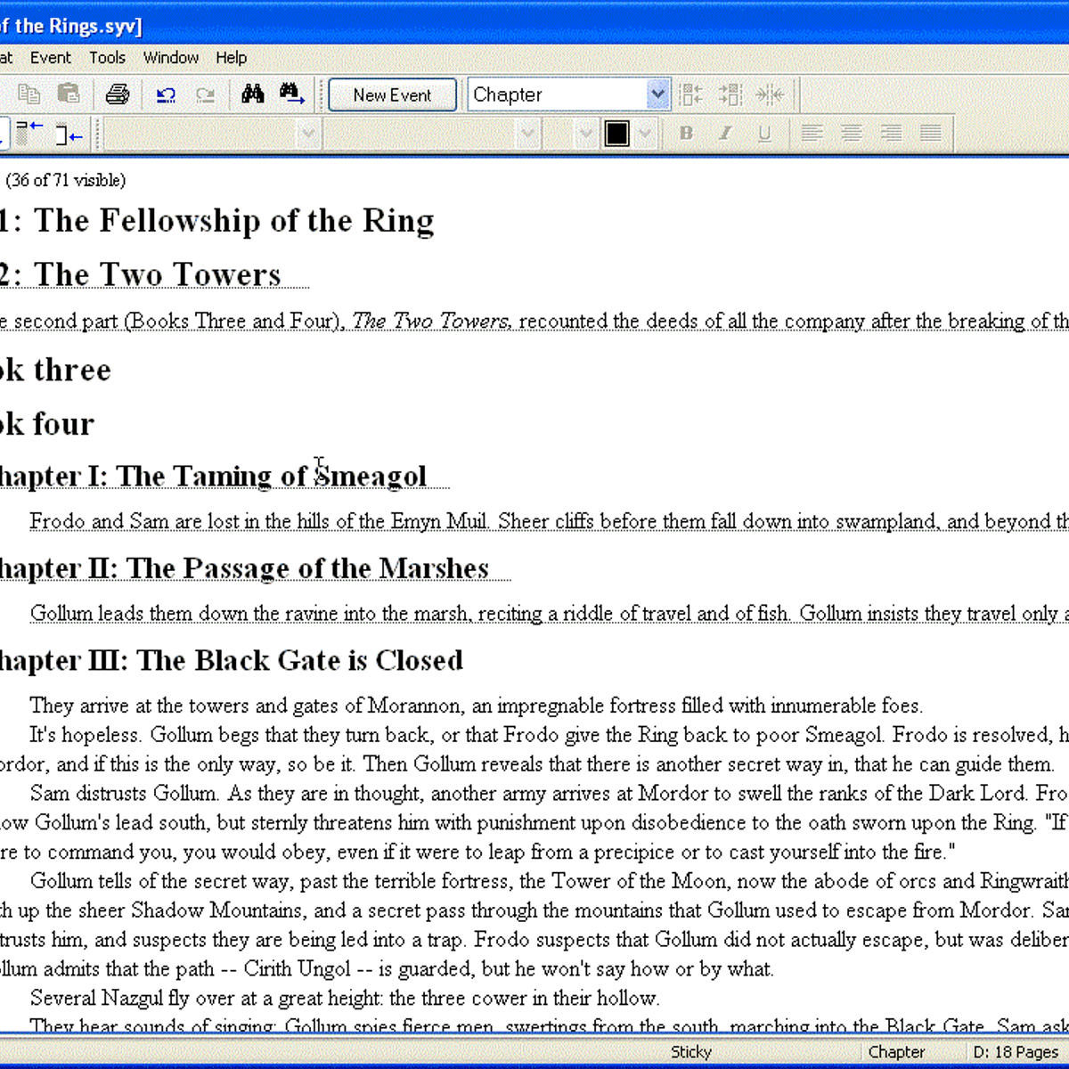
Task: Click the summary line mentioning "The Two Towers" in italics
Action: tap(534, 321)
